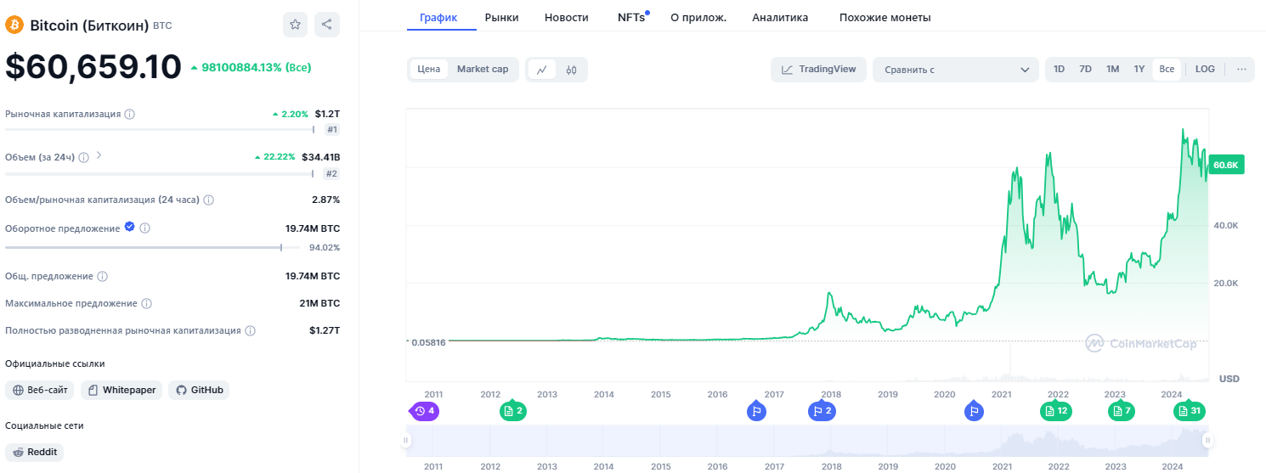Switch to candlestick chart icon

tap(572, 70)
